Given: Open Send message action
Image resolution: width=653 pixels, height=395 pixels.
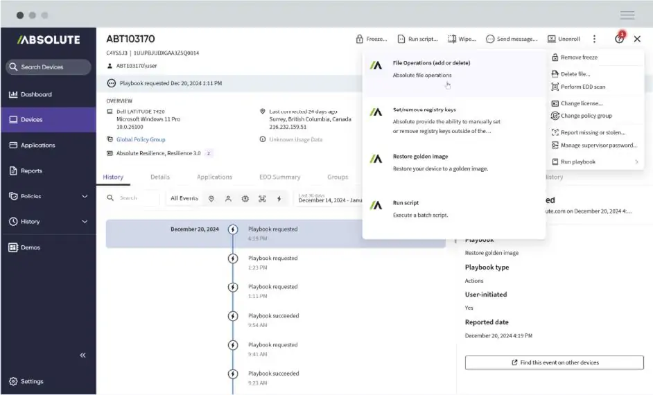Looking at the screenshot, I should click(512, 39).
